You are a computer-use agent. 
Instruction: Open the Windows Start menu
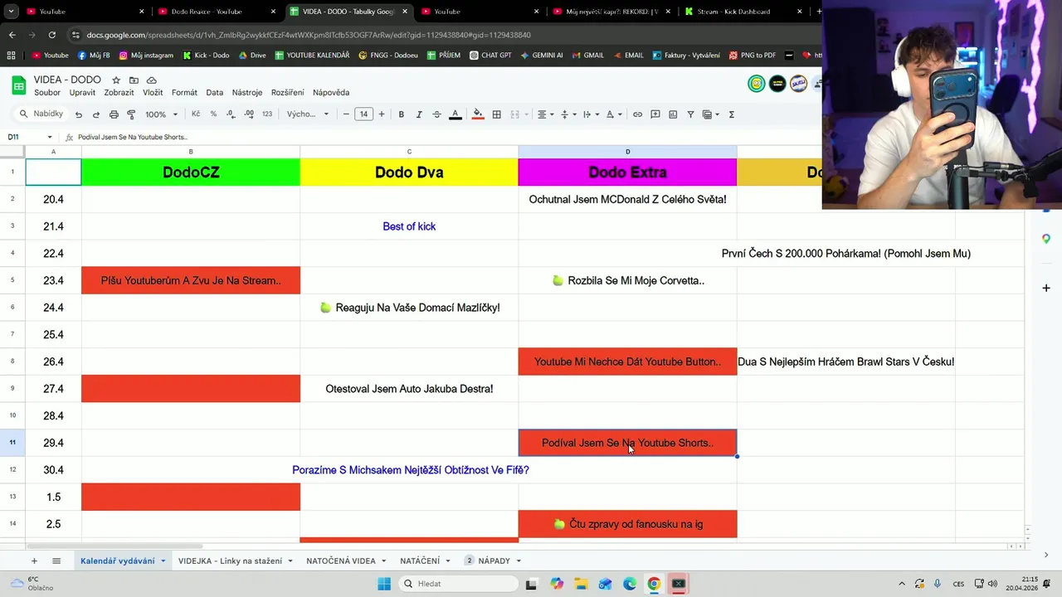384,584
